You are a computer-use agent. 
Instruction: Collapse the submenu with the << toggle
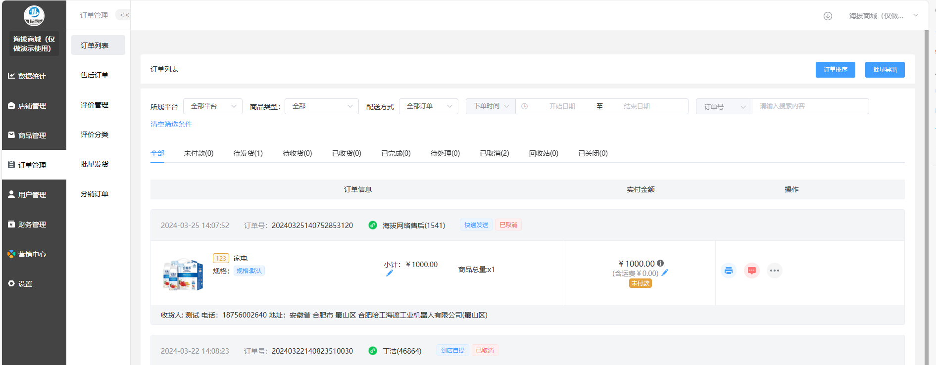(x=124, y=15)
